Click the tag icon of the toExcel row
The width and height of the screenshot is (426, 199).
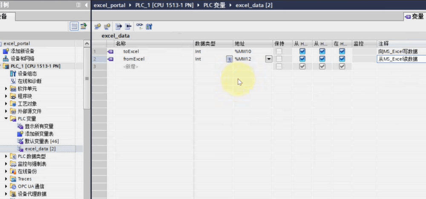[x=111, y=51]
